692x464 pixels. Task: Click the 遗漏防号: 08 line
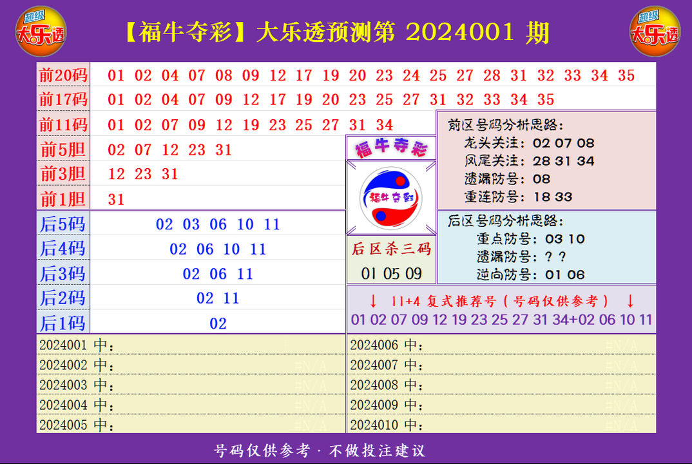tap(507, 179)
